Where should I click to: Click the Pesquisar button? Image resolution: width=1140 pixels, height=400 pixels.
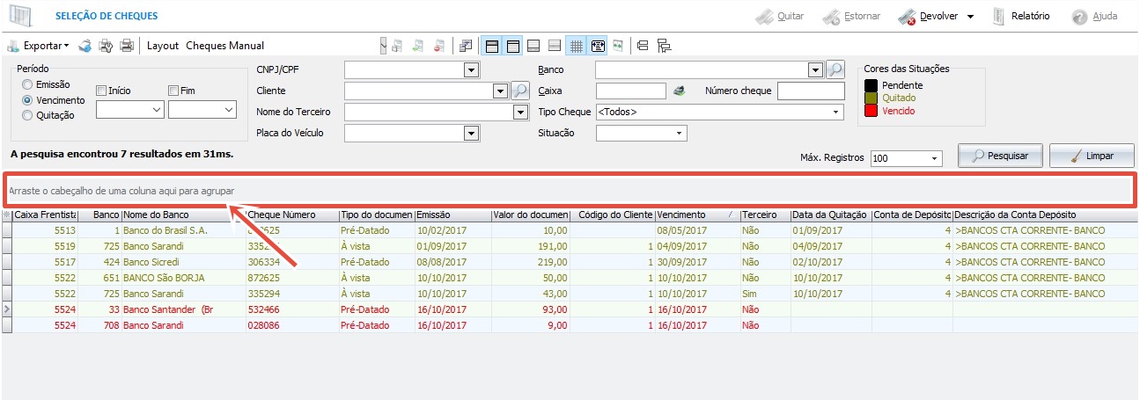click(x=999, y=156)
